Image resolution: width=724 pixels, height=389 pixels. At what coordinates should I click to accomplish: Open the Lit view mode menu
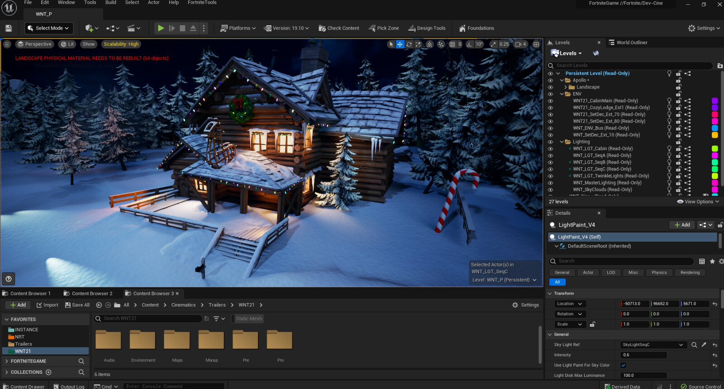67,44
